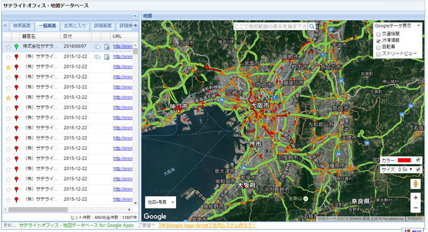
Task: Star the 株式会社サテラ… row as favorite
Action: click(8, 47)
